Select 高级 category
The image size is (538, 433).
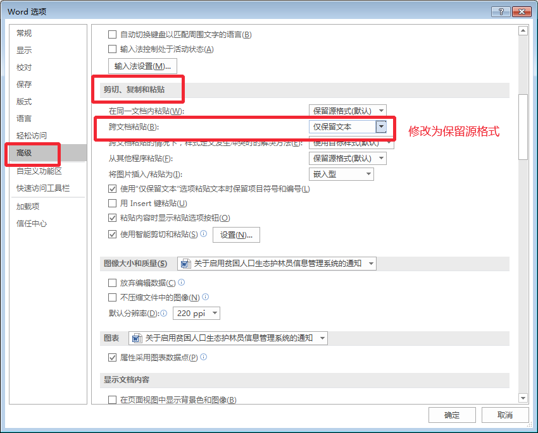tap(47, 153)
